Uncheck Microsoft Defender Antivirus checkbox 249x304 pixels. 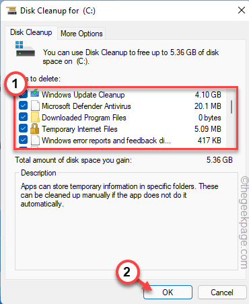pyautogui.click(x=23, y=106)
